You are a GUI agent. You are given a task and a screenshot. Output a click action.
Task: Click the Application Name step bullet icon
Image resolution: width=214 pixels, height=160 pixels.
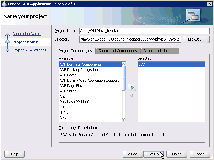click(7, 34)
